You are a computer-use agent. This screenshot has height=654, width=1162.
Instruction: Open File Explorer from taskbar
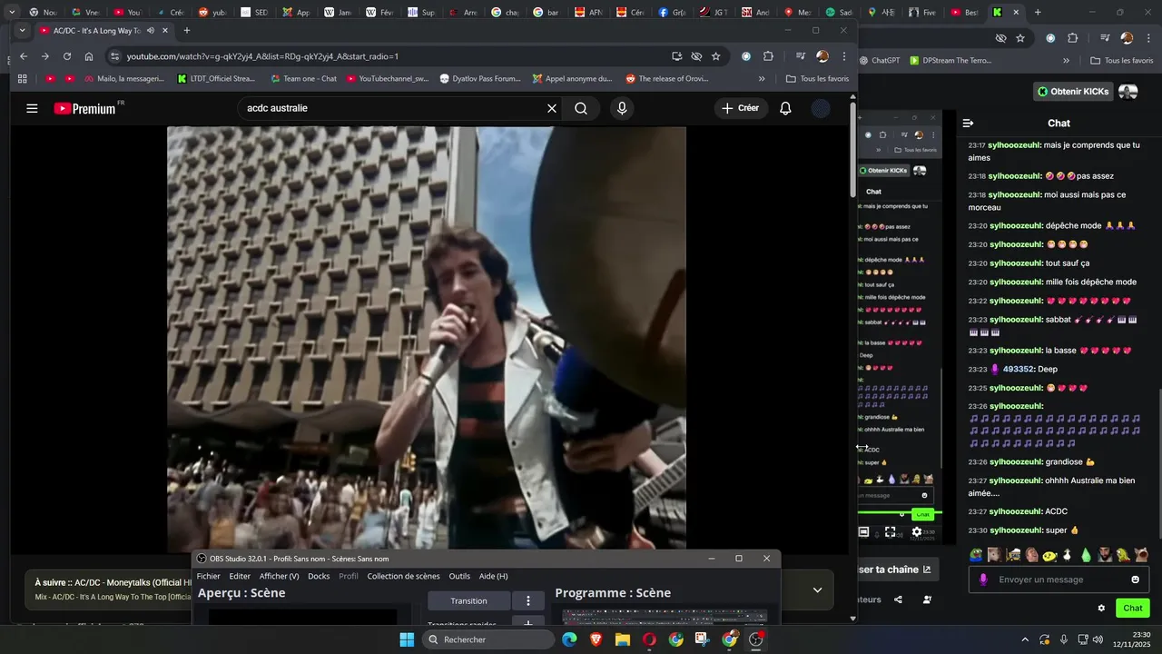point(623,639)
